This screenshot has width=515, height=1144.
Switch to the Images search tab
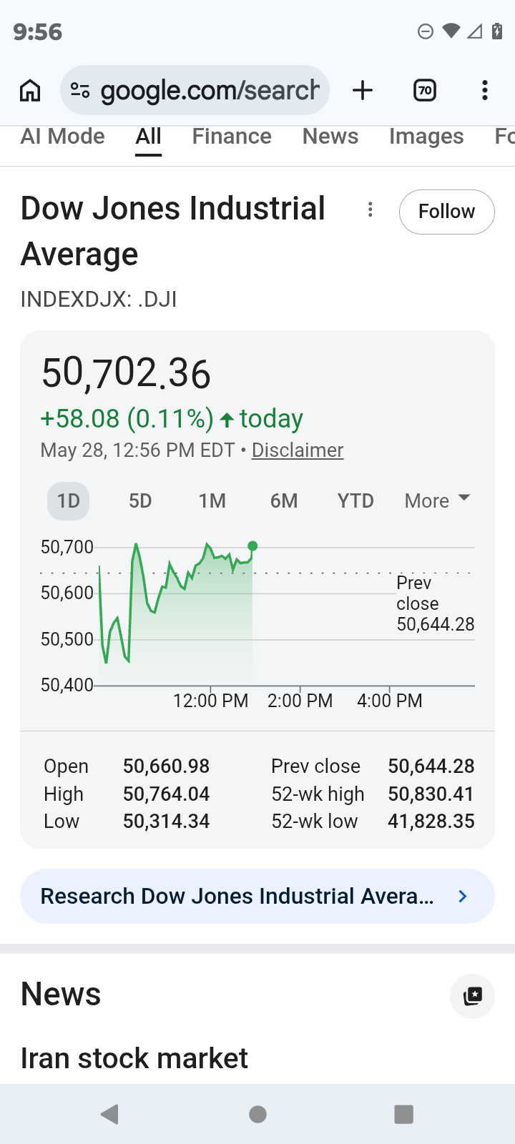click(426, 137)
